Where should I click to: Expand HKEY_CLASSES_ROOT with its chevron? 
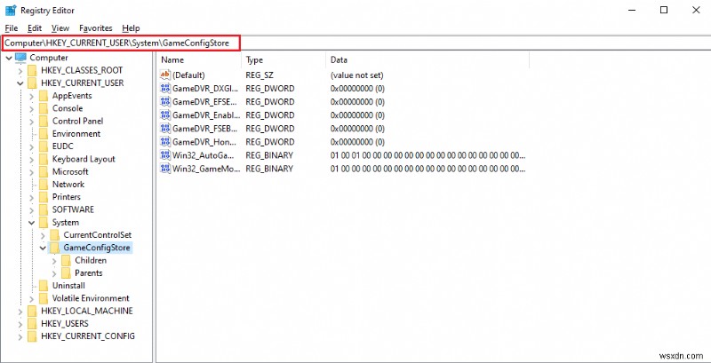pyautogui.click(x=20, y=71)
